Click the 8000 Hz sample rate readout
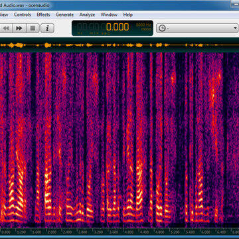239x239 pixels. pos(143,25)
